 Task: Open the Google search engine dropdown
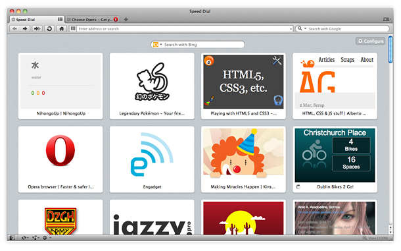[x=306, y=29]
